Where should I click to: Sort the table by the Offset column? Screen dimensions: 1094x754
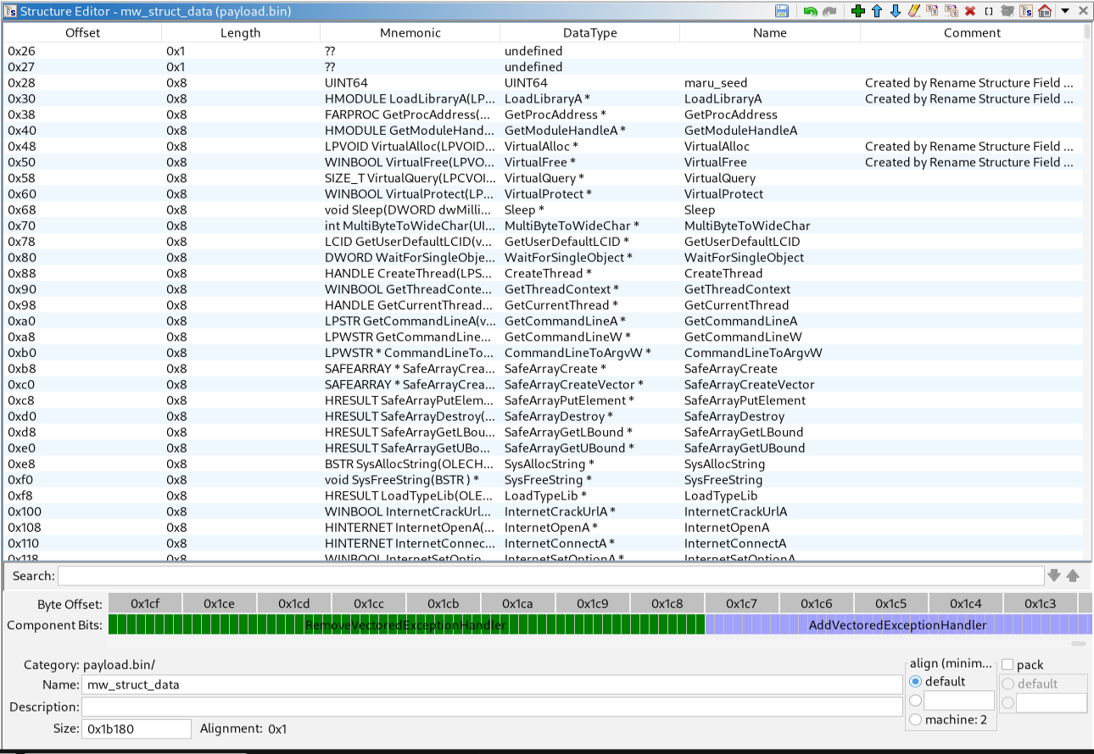tap(82, 33)
